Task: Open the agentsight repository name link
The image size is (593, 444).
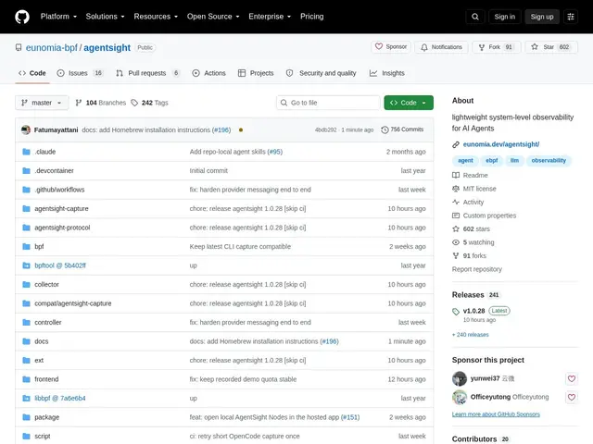Action: (x=107, y=47)
